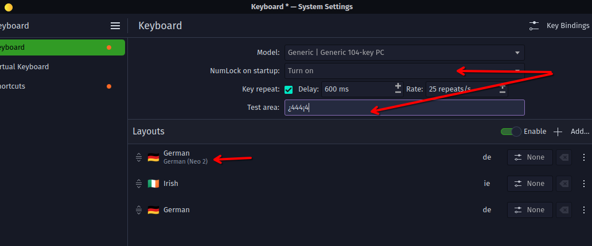Expand the NumLock on startup dropdown
Viewport: 592px width, 246px height.
(404, 71)
